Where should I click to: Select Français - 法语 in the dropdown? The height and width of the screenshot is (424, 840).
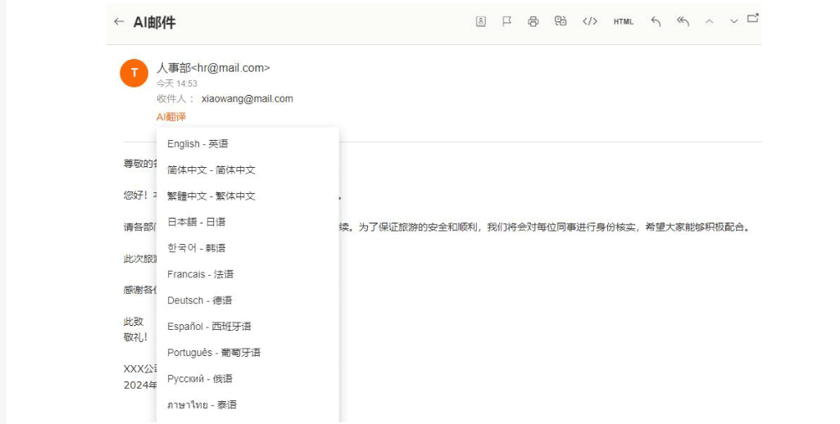[x=200, y=274]
